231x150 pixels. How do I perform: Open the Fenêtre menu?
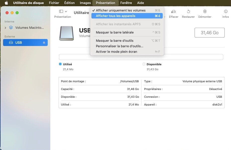tap(126, 3)
